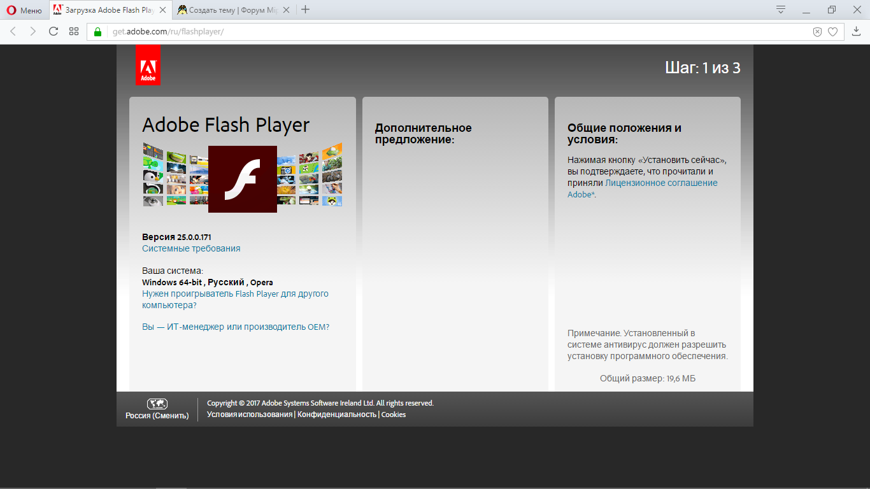The image size is (870, 489).
Task: Reload the page
Action: [53, 31]
